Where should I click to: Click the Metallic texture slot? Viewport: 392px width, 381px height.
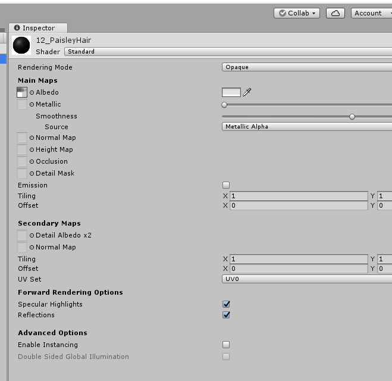coord(22,104)
